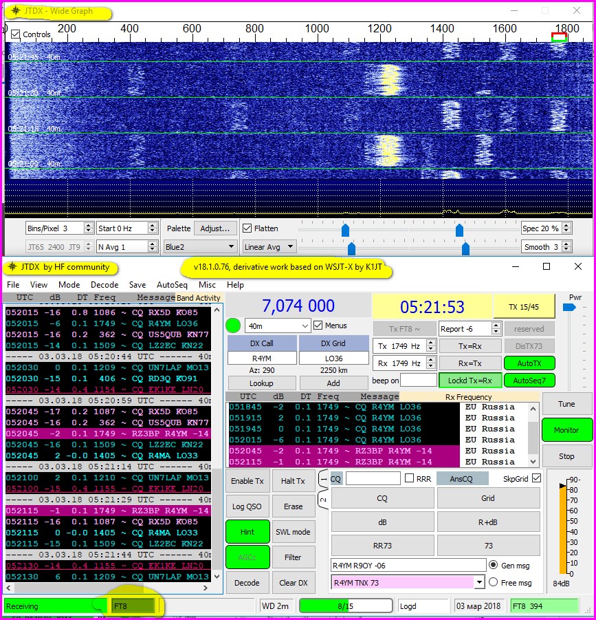
Task: Open the Decode menu
Action: (104, 284)
